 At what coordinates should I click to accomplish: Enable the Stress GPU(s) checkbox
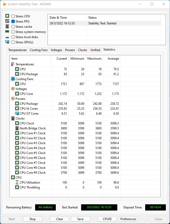coord(13,42)
